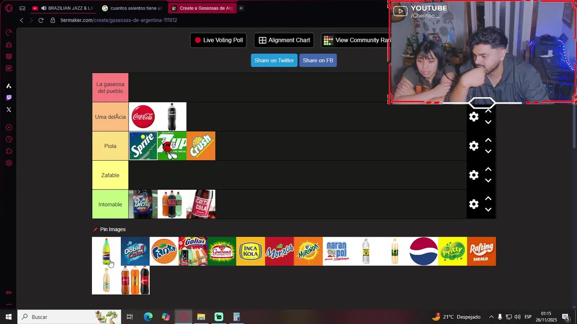The image size is (577, 324).
Task: Select Manaos thumbnail
Action: point(279,252)
